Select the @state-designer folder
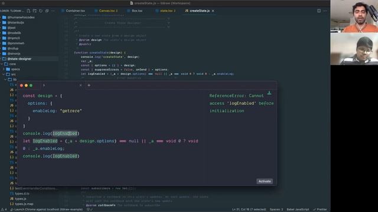The height and width of the screenshot is (212, 378). coord(19,59)
